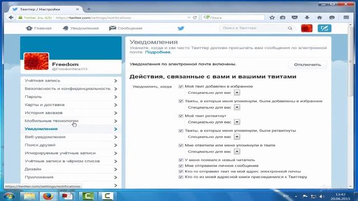Open Учётные записи в чёрном списке
This screenshot has width=358, height=201.
tap(71, 161)
